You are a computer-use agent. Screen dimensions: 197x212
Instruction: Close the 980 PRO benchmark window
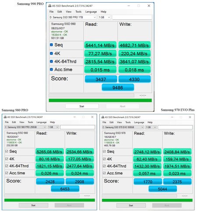pos(92,117)
